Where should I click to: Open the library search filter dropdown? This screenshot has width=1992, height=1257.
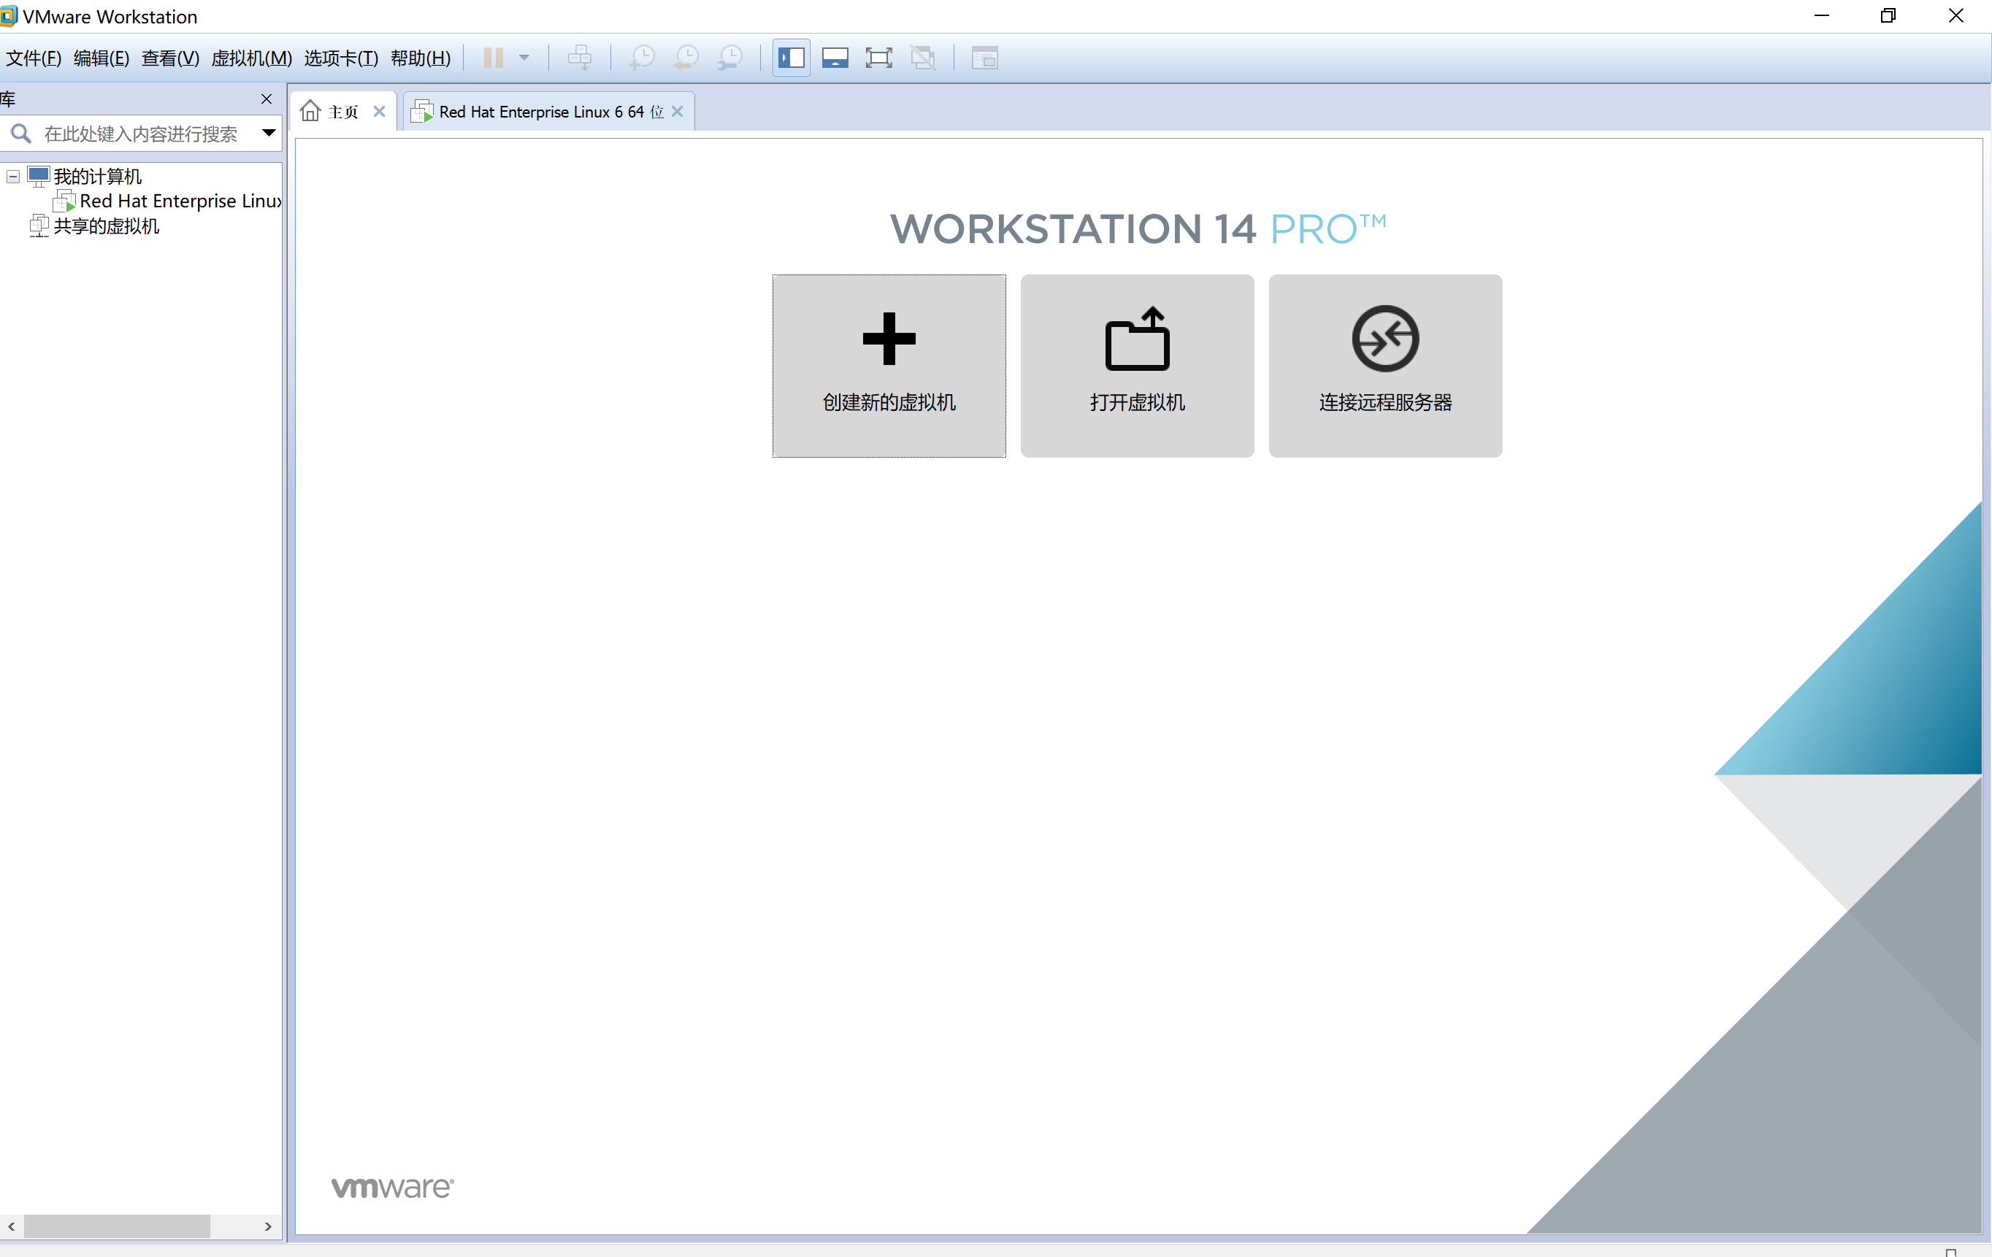tap(269, 133)
